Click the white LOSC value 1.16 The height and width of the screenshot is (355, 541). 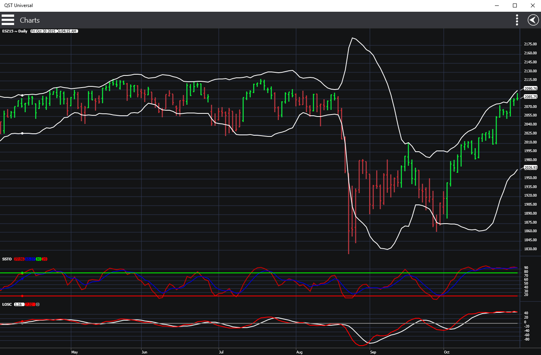coord(19,305)
